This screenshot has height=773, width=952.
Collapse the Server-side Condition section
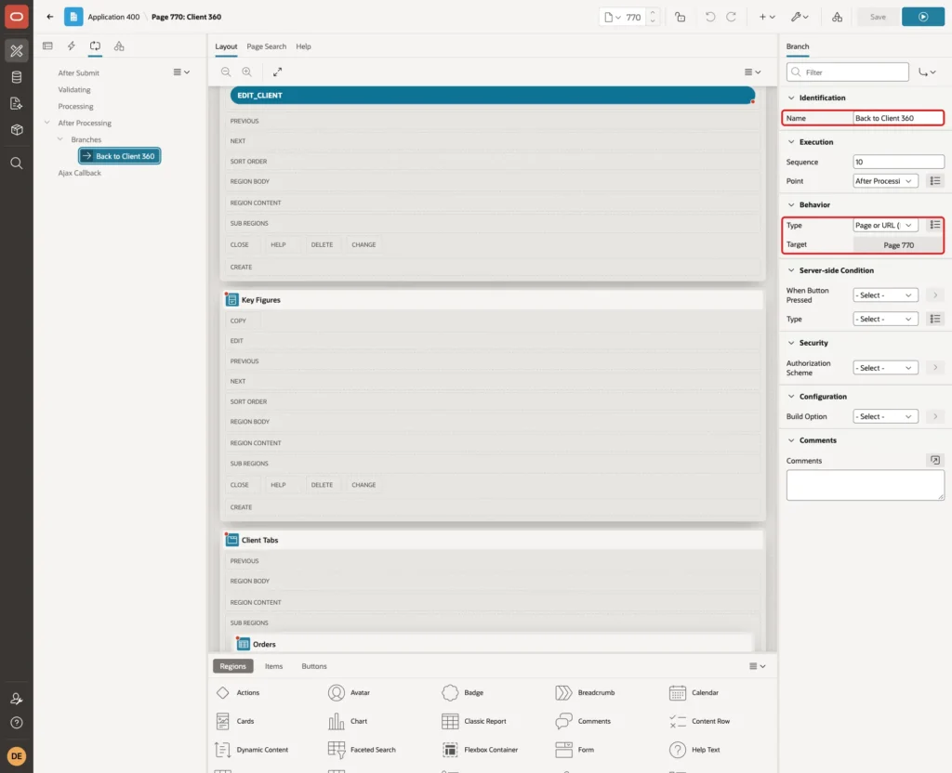[791, 270]
